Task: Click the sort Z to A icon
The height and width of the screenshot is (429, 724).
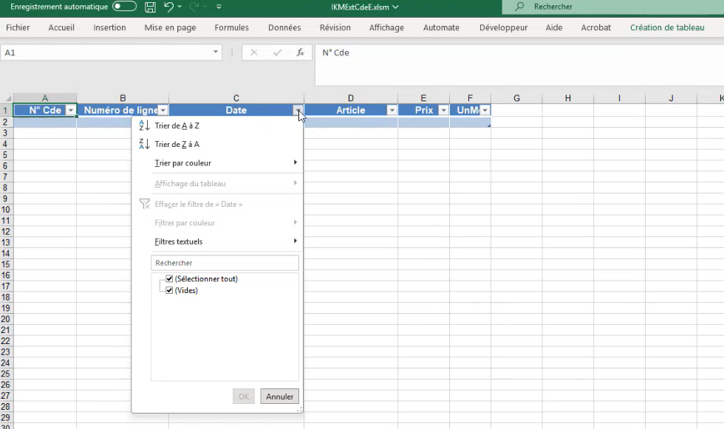Action: [x=145, y=144]
